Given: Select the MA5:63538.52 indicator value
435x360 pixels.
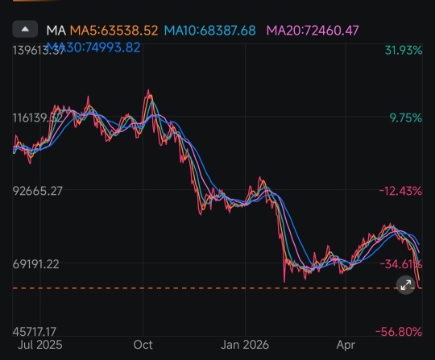Looking at the screenshot, I should tap(114, 31).
